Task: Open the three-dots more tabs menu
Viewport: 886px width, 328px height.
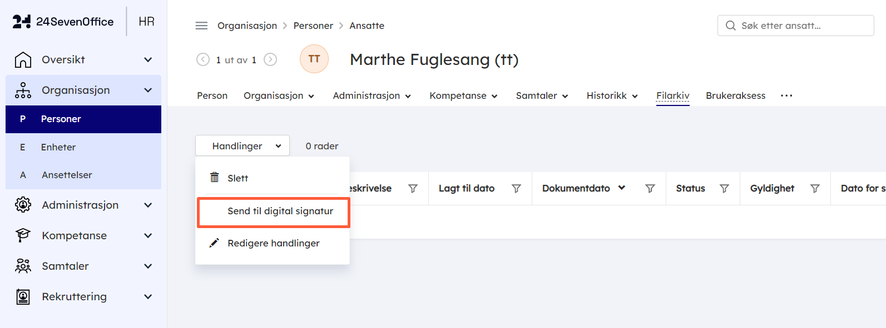Action: pos(786,95)
